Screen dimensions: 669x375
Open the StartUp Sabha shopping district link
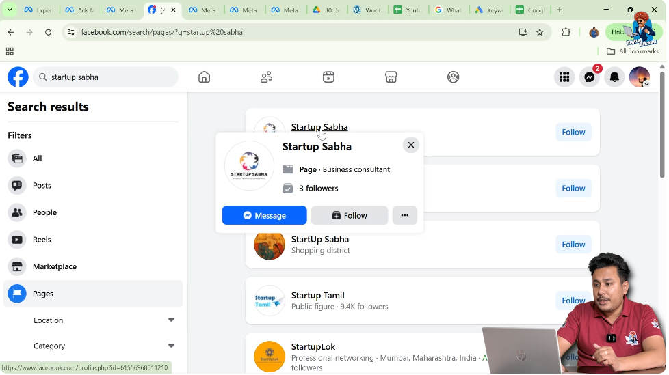(320, 240)
